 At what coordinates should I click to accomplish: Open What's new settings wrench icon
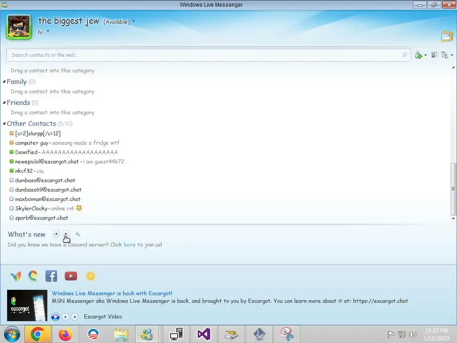pos(78,234)
